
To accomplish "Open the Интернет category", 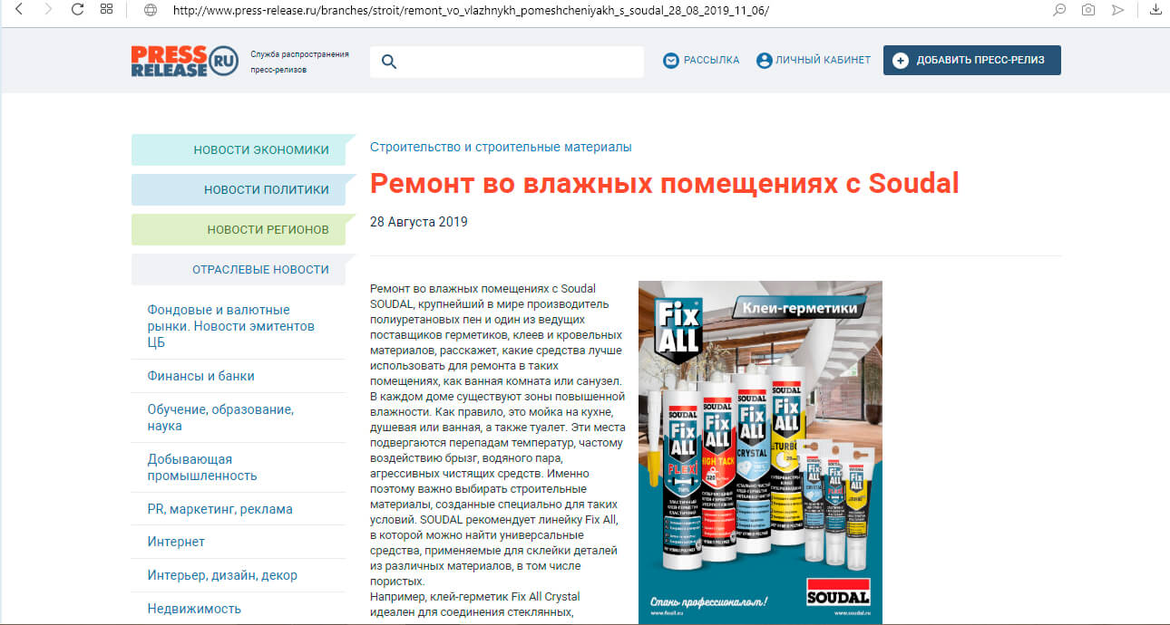I will click(x=176, y=542).
